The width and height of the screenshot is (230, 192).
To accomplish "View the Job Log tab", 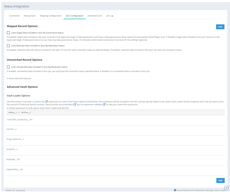I will click(110, 16).
